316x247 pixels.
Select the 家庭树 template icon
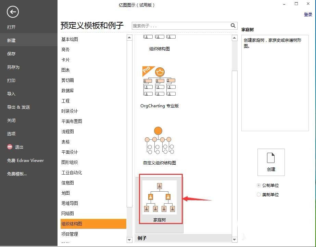(160, 198)
